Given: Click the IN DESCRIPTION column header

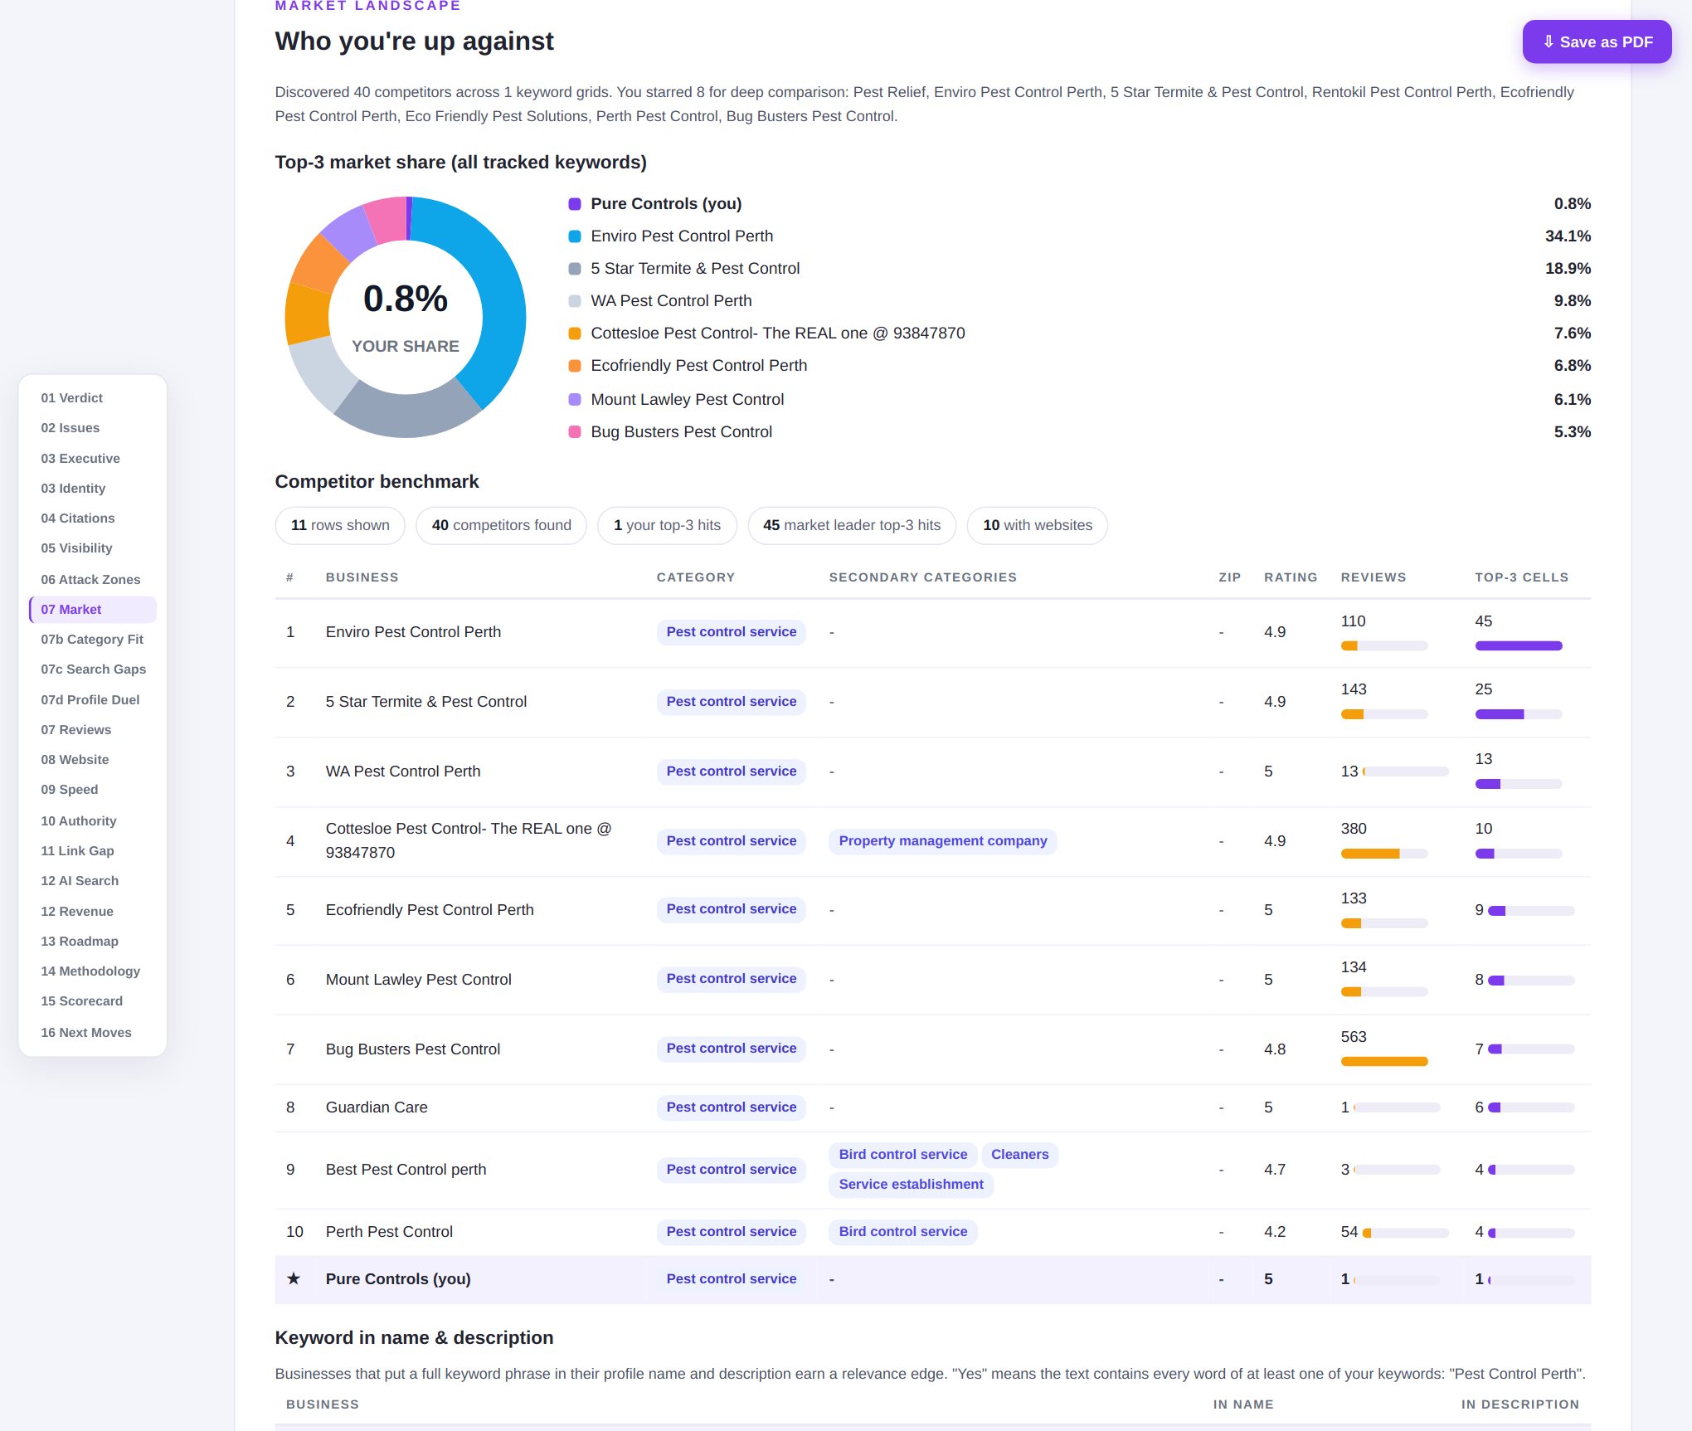Looking at the screenshot, I should [1519, 1404].
